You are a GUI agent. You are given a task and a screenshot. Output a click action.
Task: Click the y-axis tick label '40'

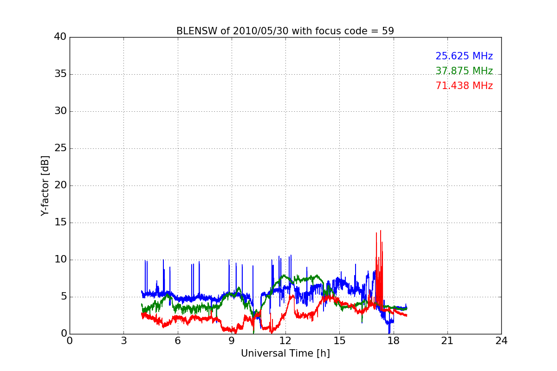(60, 37)
